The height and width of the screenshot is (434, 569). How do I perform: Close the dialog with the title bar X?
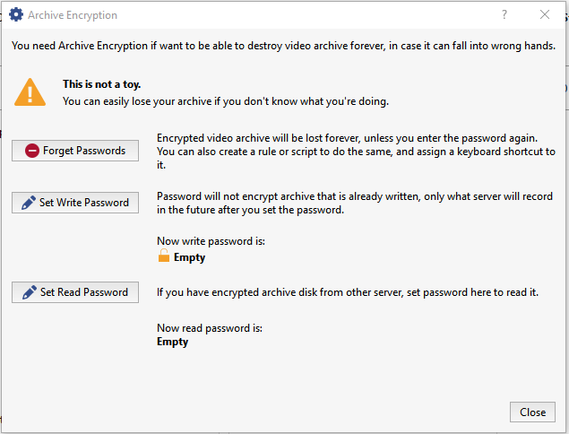coord(545,14)
